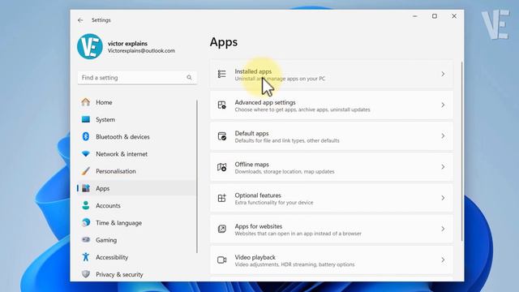Open the victor explains profile avatar
Image resolution: width=519 pixels, height=292 pixels.
coord(90,46)
